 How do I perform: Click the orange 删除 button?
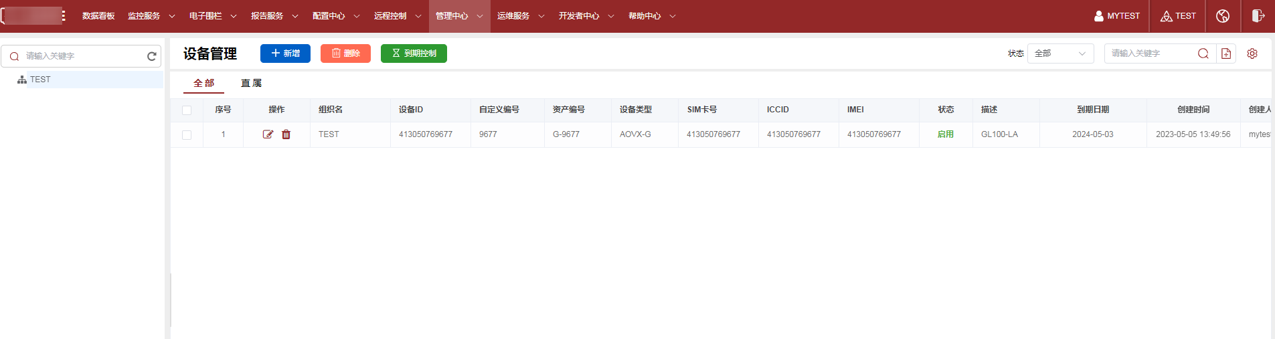coord(345,53)
